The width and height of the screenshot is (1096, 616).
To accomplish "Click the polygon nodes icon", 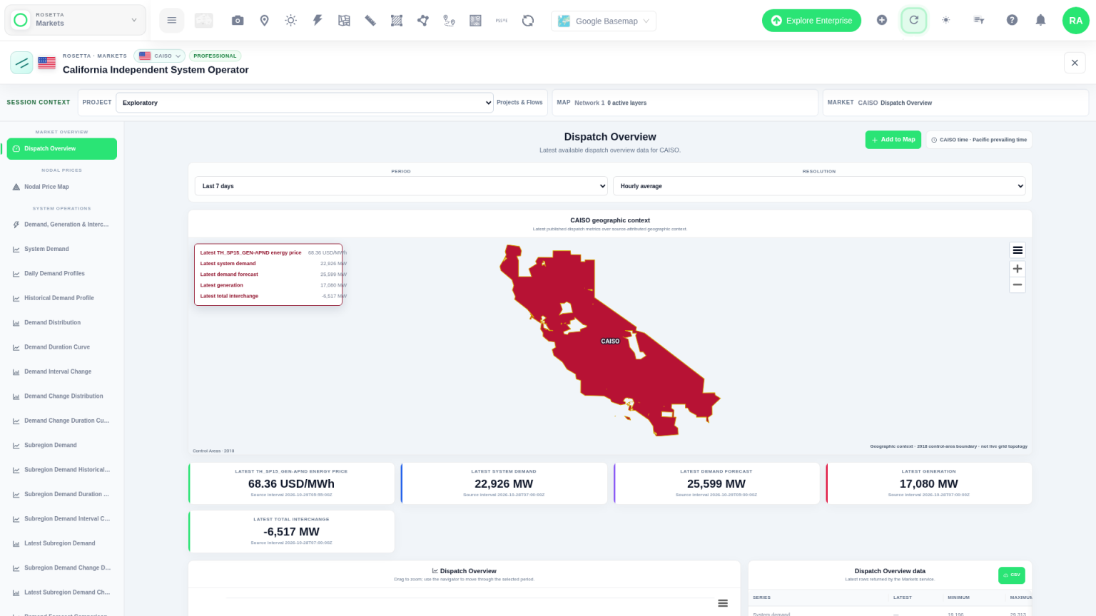I will pos(423,21).
